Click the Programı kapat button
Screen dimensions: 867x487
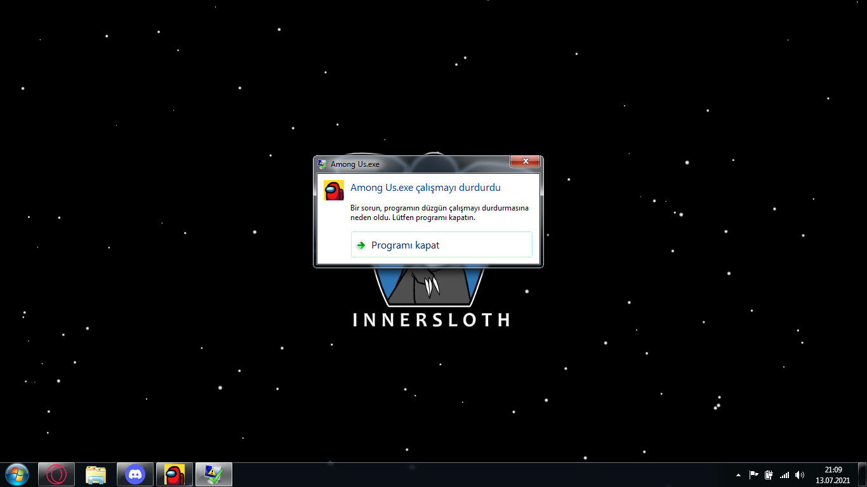441,245
